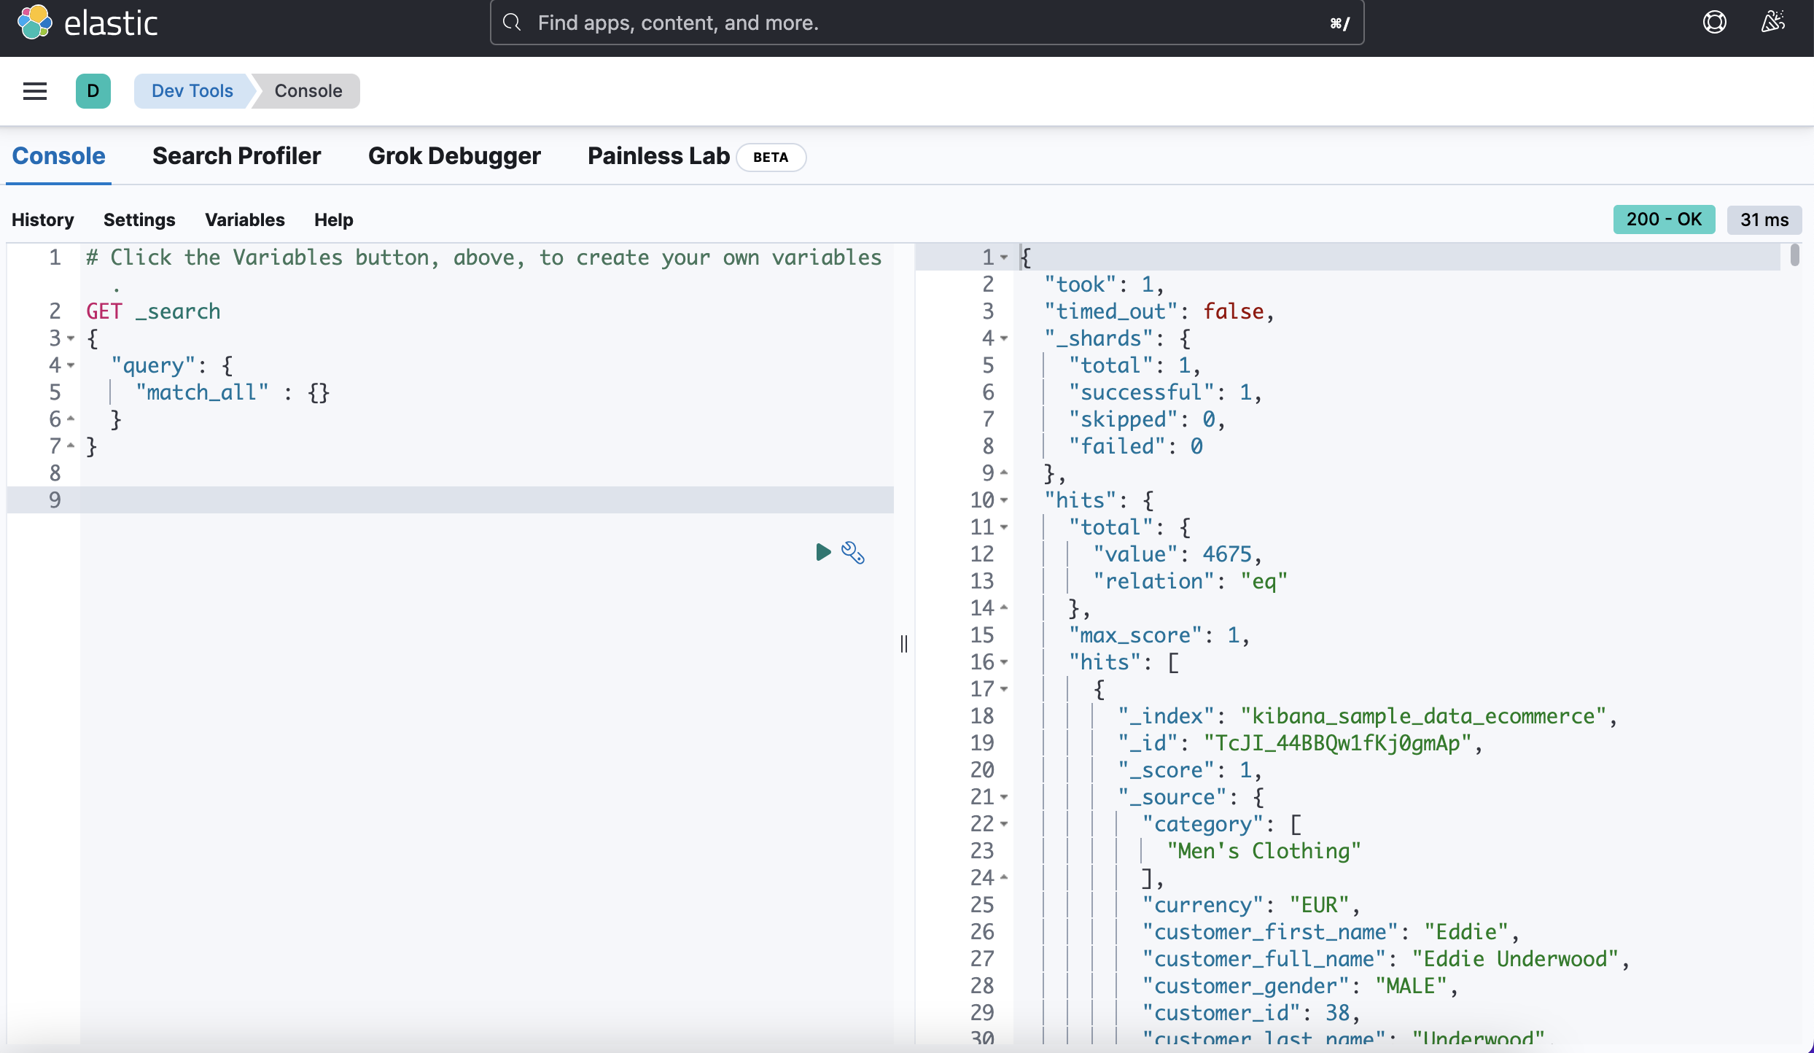The image size is (1814, 1053).
Task: Collapse the category array at line 22
Action: coord(1004,824)
